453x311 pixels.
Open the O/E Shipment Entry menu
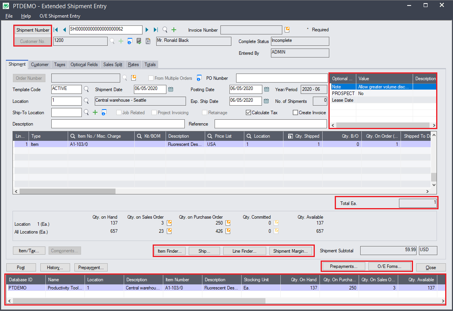coord(60,16)
